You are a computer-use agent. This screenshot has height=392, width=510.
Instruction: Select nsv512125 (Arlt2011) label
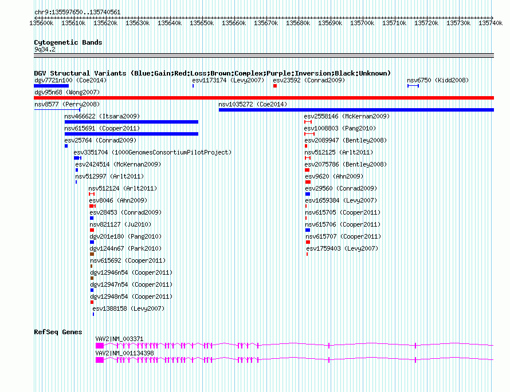tap(339, 152)
